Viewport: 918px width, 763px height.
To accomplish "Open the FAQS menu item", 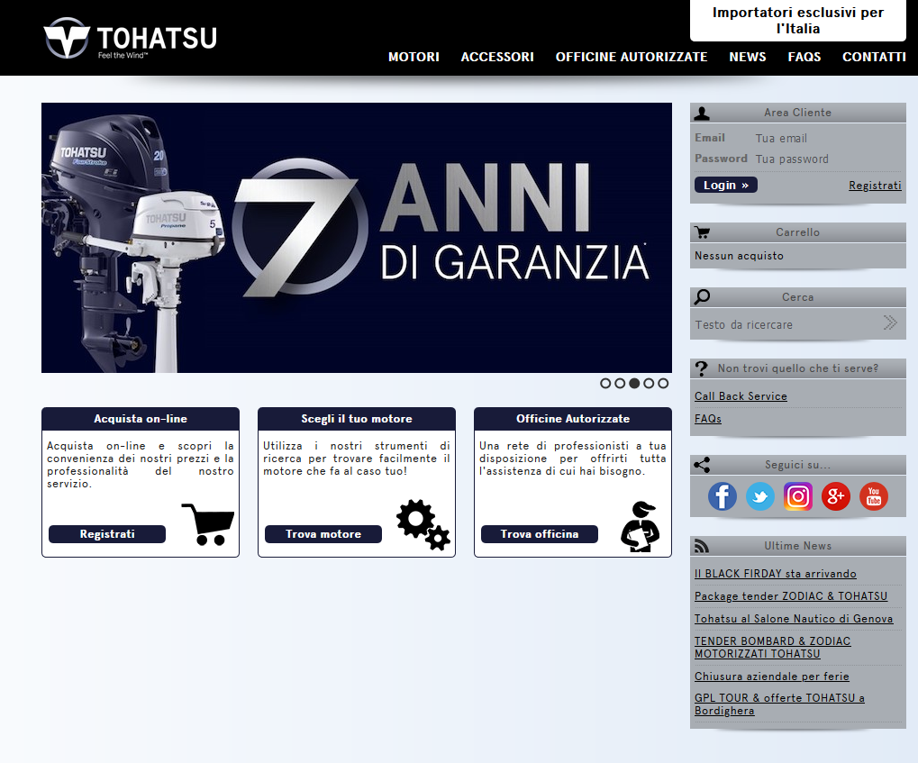I will [804, 57].
